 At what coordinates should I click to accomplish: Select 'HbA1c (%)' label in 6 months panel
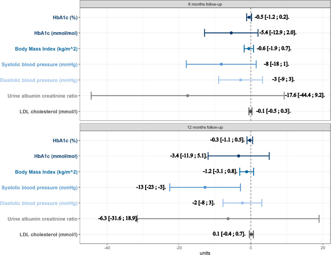click(65, 17)
